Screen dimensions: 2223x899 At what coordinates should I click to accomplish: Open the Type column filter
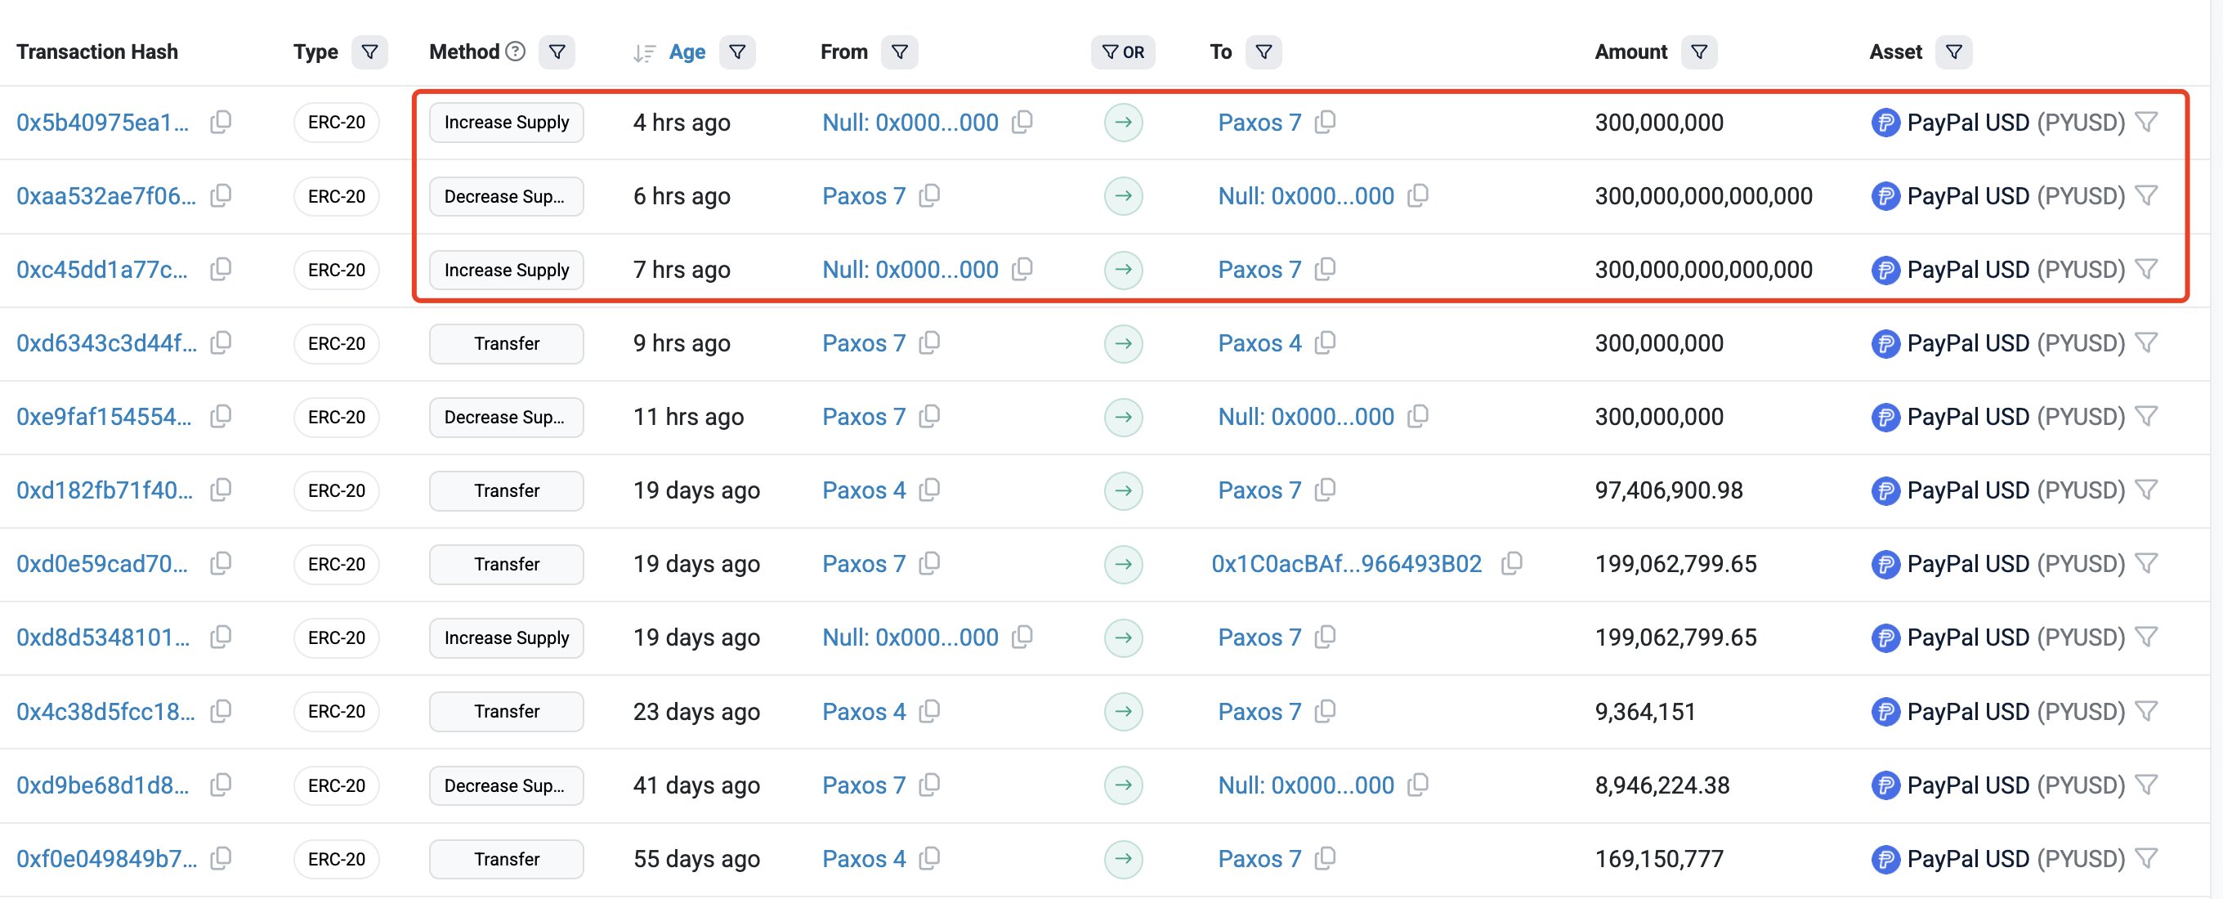[369, 52]
